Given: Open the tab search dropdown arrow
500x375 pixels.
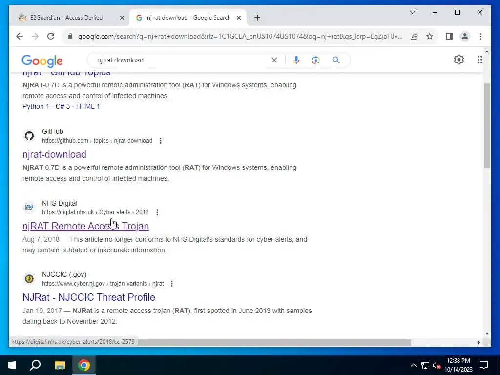Looking at the screenshot, I should coord(412,12).
